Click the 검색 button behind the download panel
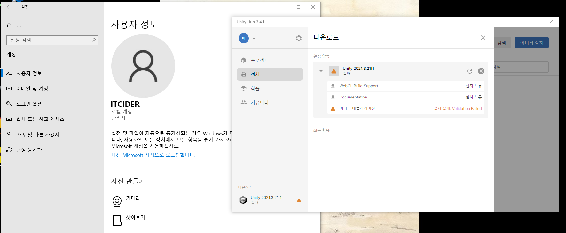The width and height of the screenshot is (566, 233). pyautogui.click(x=502, y=43)
